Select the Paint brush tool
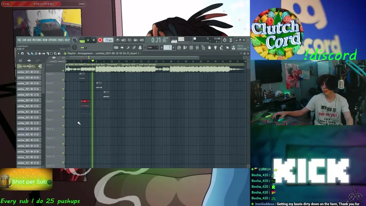Image resolution: width=366 pixels, height=206 pixels. point(32,54)
